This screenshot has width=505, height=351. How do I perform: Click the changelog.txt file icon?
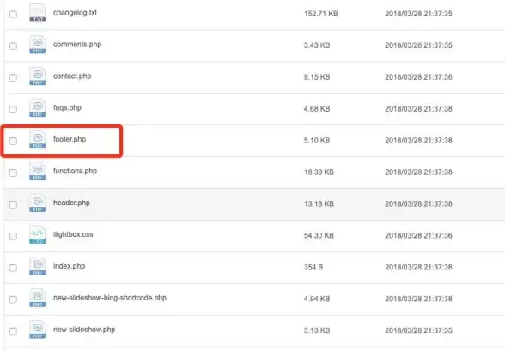pyautogui.click(x=38, y=14)
